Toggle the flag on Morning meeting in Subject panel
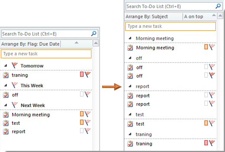This screenshot has height=152, width=225. pyautogui.click(x=212, y=47)
